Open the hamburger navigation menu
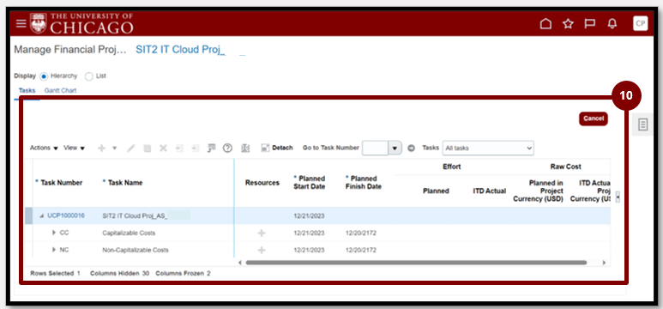 coord(21,24)
